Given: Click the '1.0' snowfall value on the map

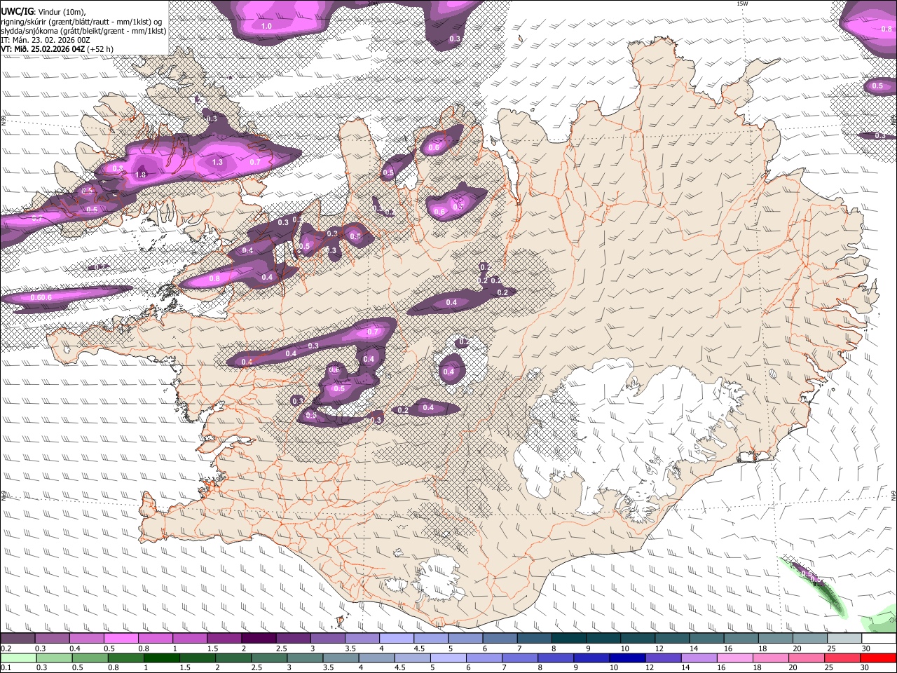Looking at the screenshot, I should click(x=266, y=26).
